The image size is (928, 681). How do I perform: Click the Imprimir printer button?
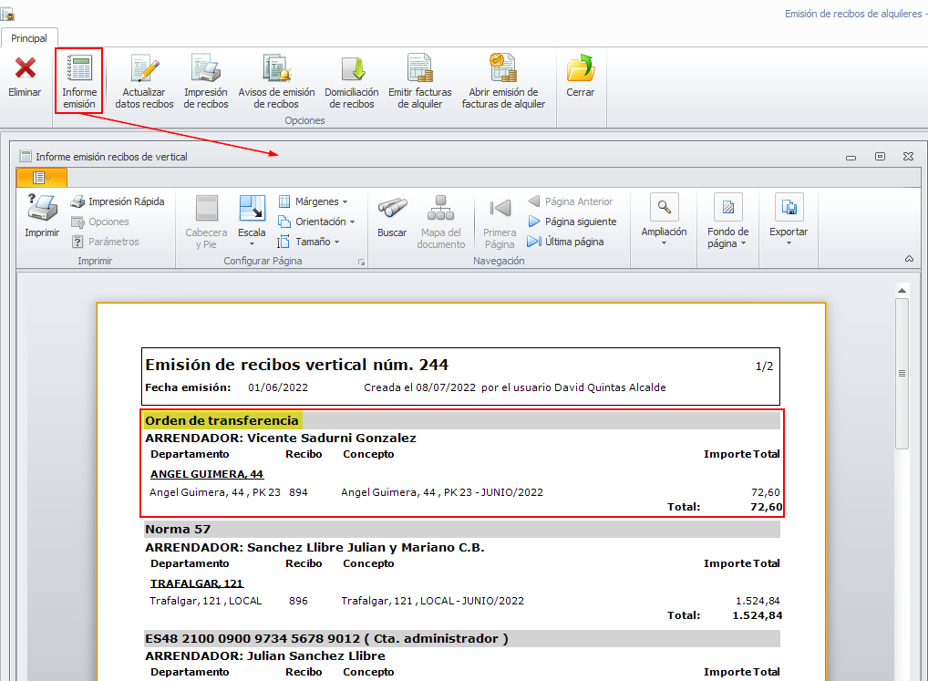(42, 216)
